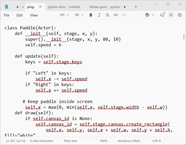Viewport: 186px width, 145px height.
Task: Add a new tab
Action: coord(136,7)
